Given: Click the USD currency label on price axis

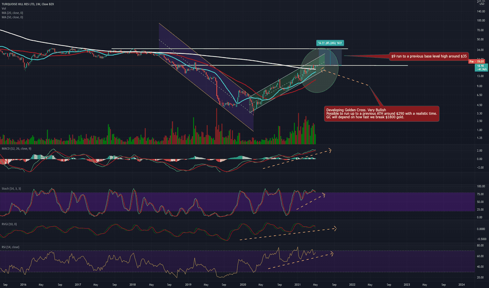Looking at the screenshot, I should pos(482,4).
